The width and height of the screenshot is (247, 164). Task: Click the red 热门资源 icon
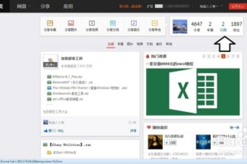(148, 56)
